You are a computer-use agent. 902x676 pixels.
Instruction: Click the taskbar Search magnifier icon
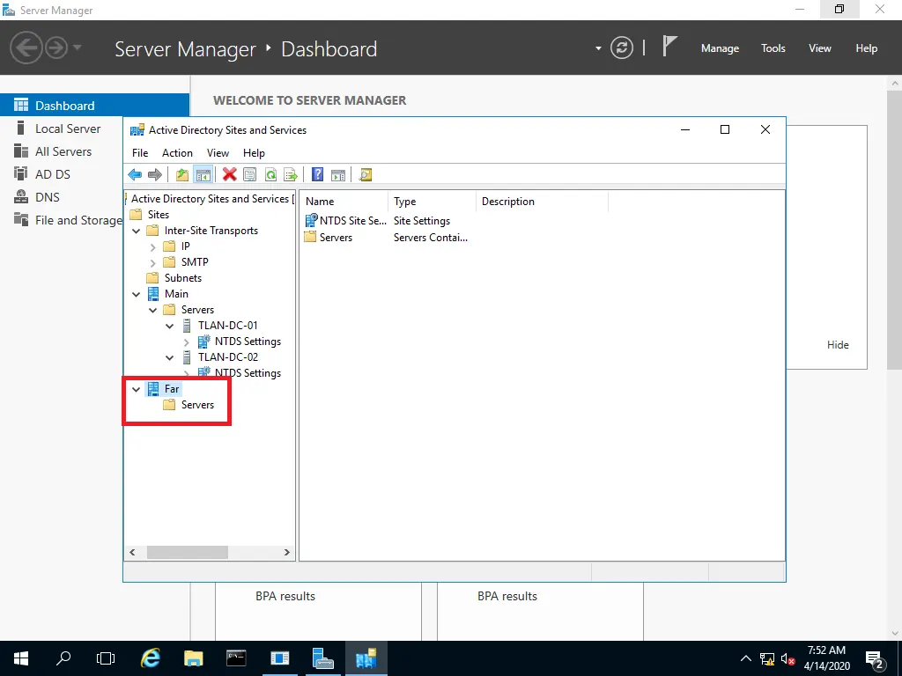point(63,658)
